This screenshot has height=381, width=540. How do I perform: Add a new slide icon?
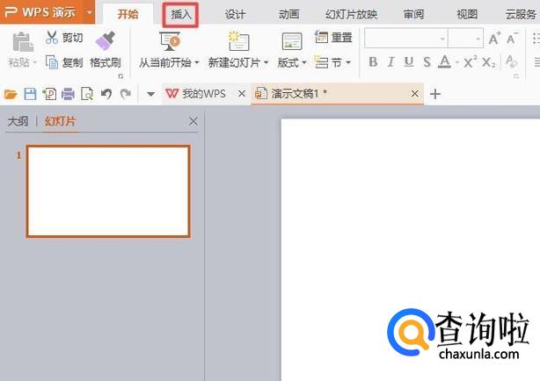point(238,41)
